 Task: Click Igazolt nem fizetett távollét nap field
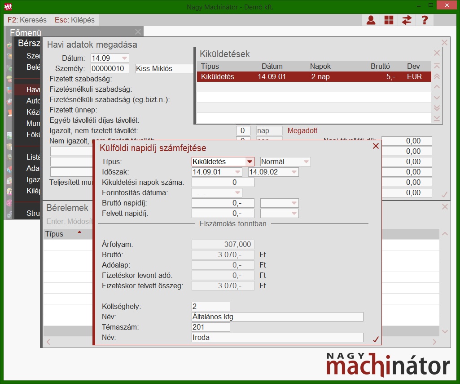click(x=269, y=130)
